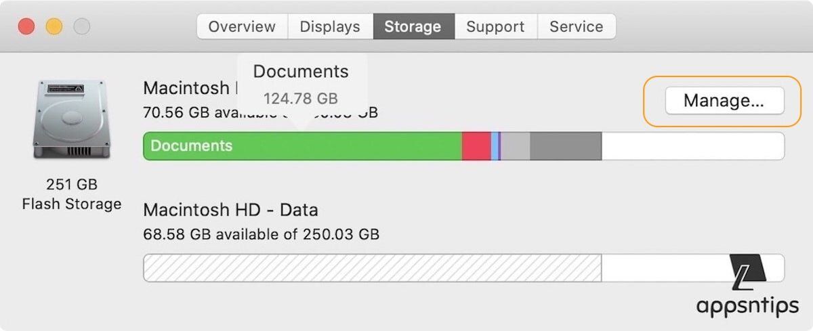Viewport: 813px width, 331px height.
Task: Click the Macintosh HD - Data volume name
Action: [230, 209]
